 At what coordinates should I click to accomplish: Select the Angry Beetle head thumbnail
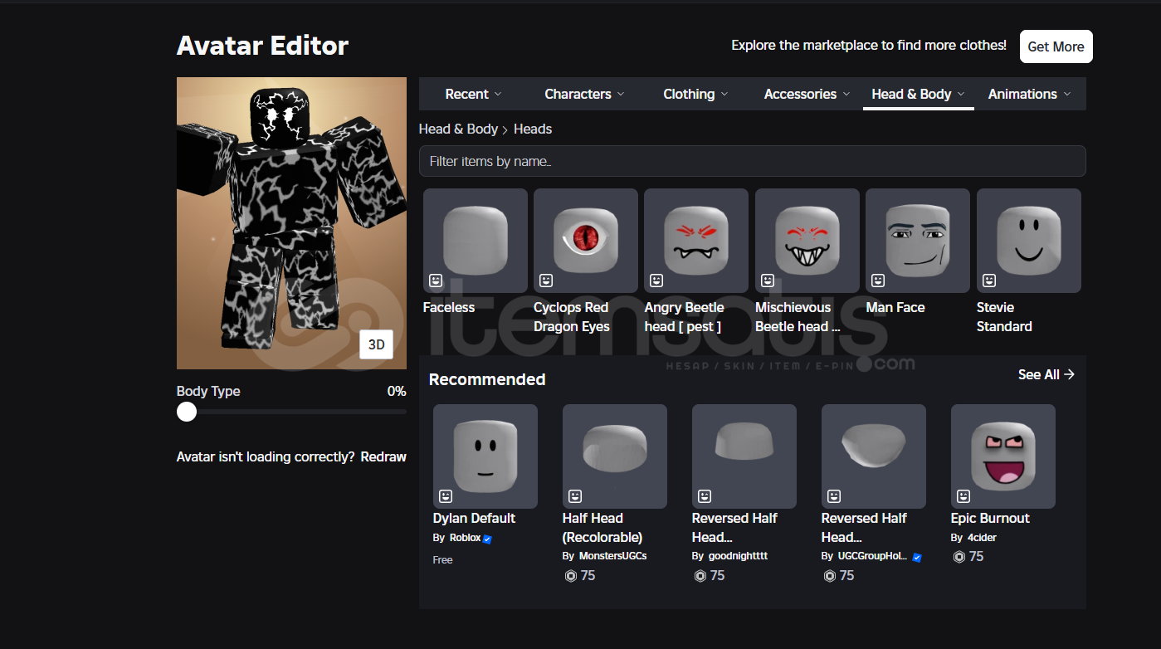pyautogui.click(x=696, y=241)
